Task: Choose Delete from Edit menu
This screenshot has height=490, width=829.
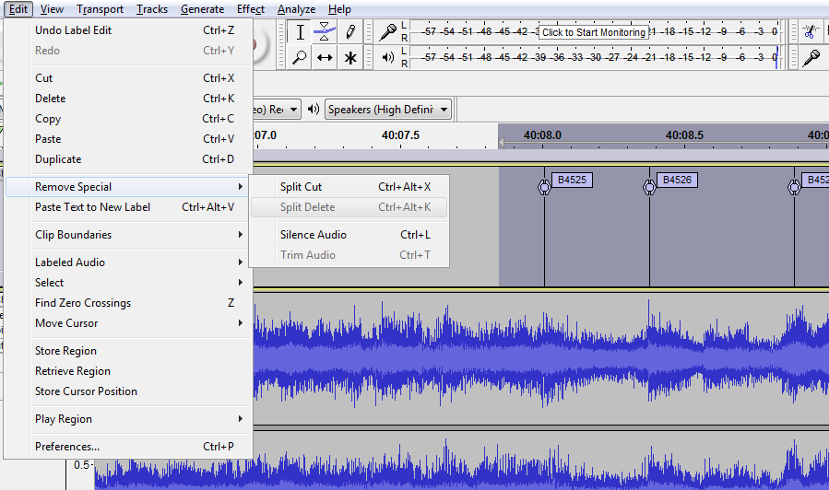Action: click(127, 99)
